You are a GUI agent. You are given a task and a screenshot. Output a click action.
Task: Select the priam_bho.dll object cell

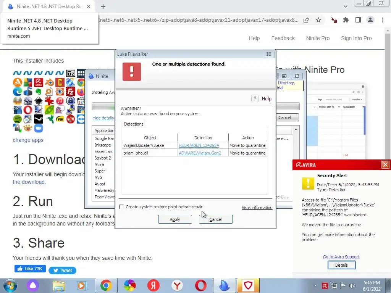click(150, 153)
